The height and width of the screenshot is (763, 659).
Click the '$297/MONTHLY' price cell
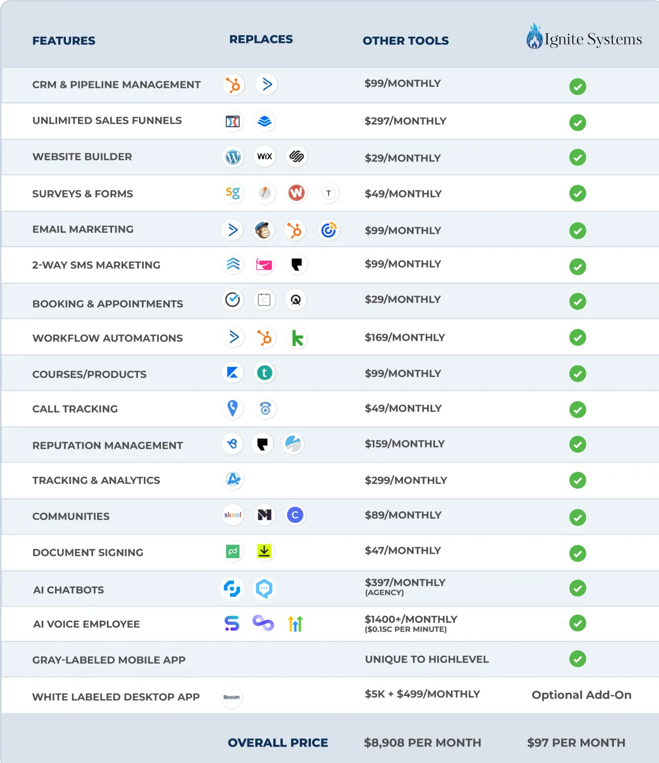click(x=405, y=121)
